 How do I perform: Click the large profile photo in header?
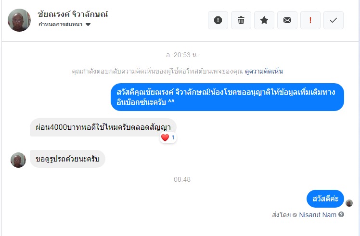[x=19, y=20]
